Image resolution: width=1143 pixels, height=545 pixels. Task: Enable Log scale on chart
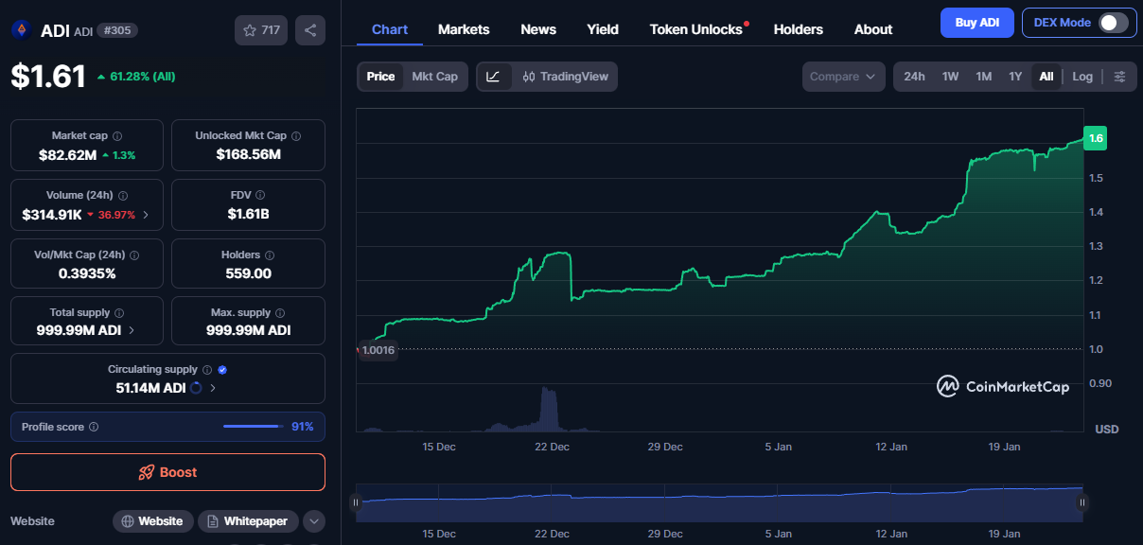(x=1082, y=77)
